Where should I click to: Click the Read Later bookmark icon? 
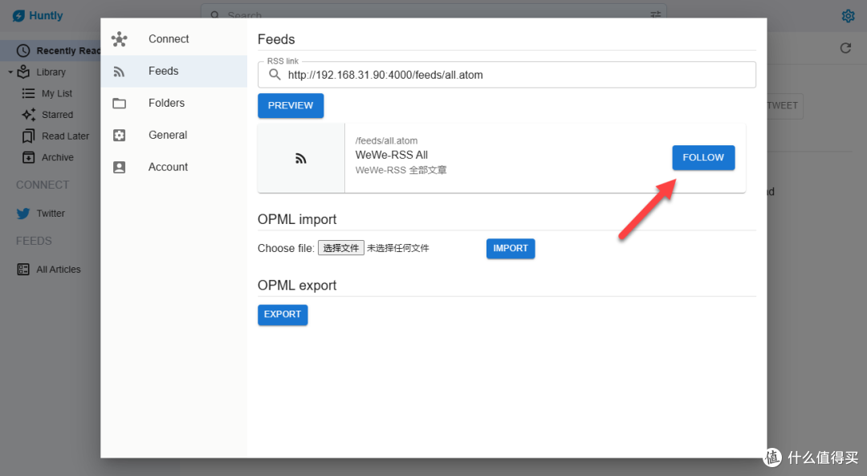point(28,136)
